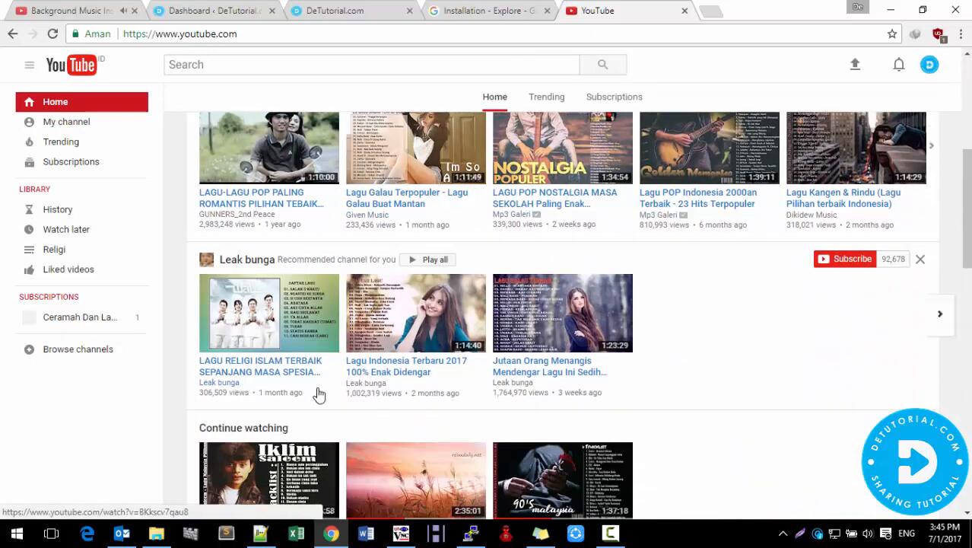Go back with browser back arrow
Screen dimensions: 972x548
[x=13, y=33]
